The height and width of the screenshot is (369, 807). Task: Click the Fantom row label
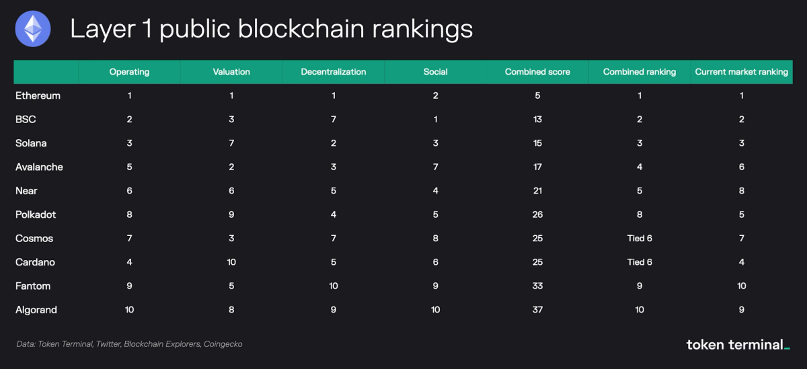(33, 286)
